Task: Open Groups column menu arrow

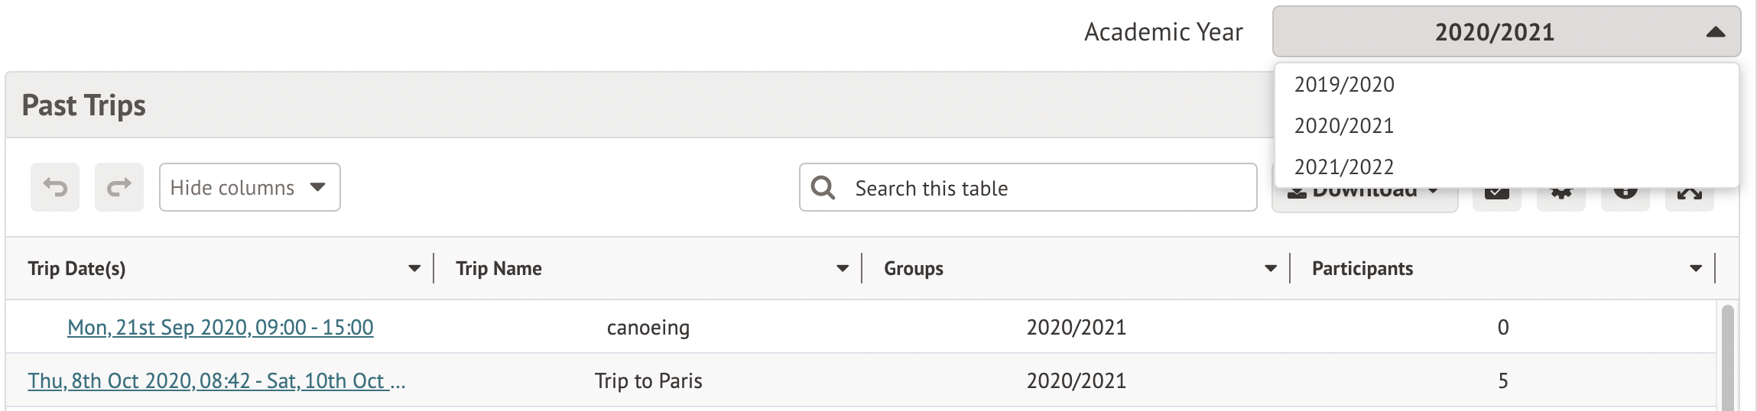Action: (1271, 268)
